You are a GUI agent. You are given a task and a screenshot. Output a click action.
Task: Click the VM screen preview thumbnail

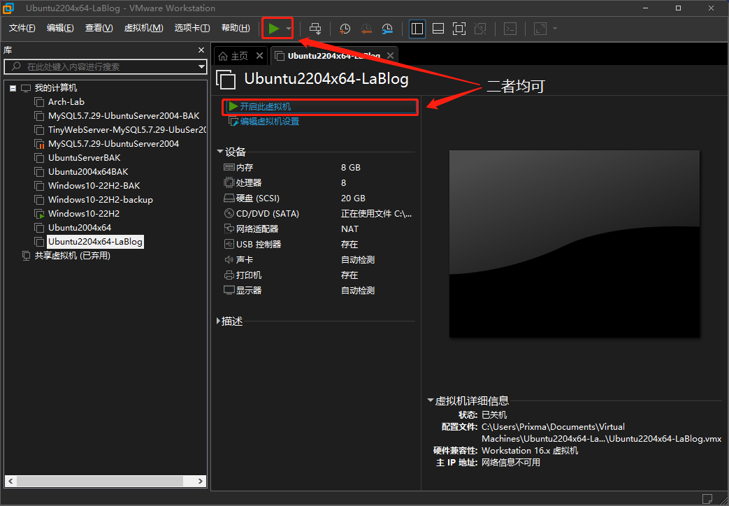[574, 244]
